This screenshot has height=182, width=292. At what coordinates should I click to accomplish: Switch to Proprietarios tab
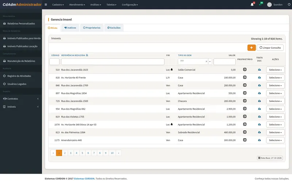point(92,28)
